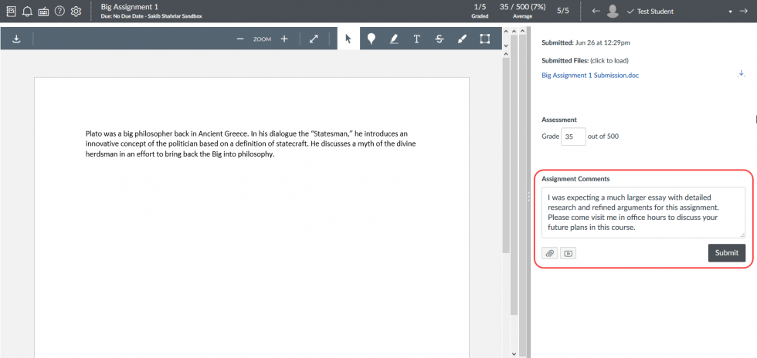Open Big Assignment 1 Submission.doc link
Image resolution: width=757 pixels, height=358 pixels.
point(590,76)
